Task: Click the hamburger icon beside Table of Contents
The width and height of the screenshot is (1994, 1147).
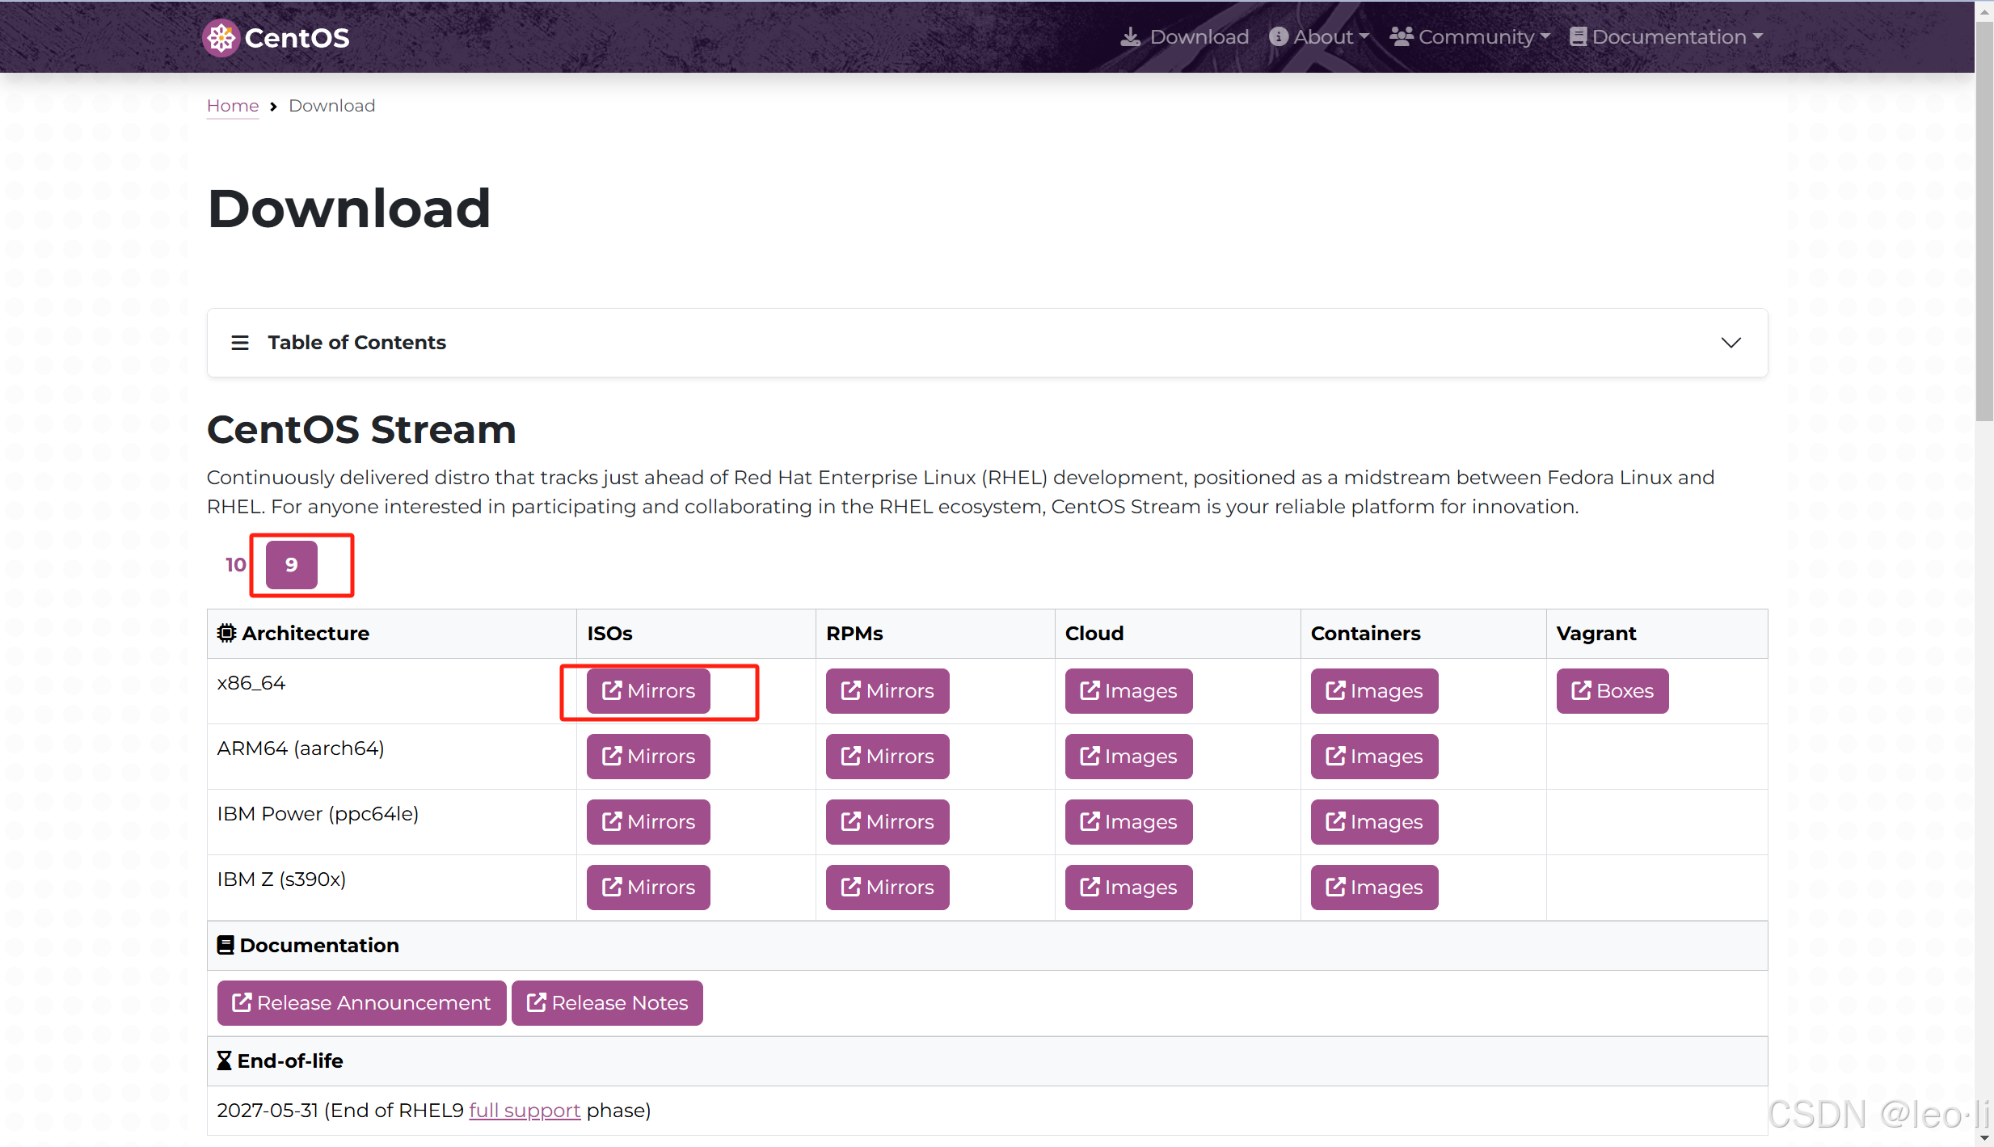Action: (x=239, y=343)
